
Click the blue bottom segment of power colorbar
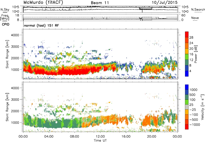click(x=187, y=74)
